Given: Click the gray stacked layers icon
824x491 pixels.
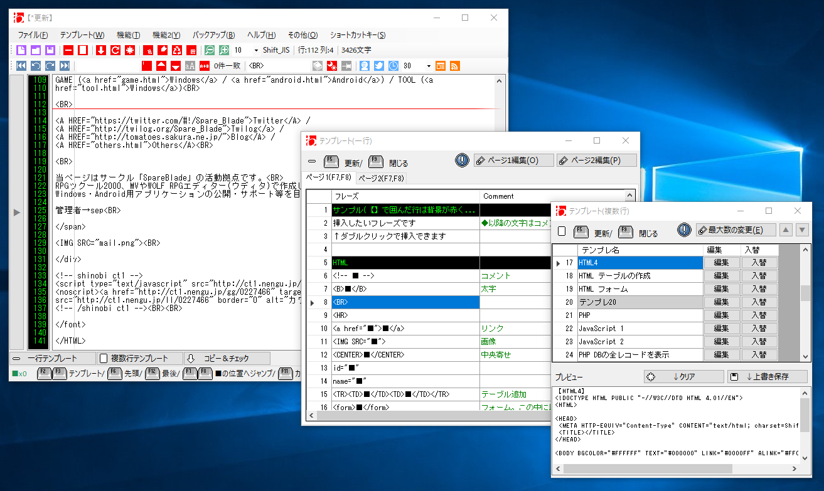Looking at the screenshot, I should point(318,65).
